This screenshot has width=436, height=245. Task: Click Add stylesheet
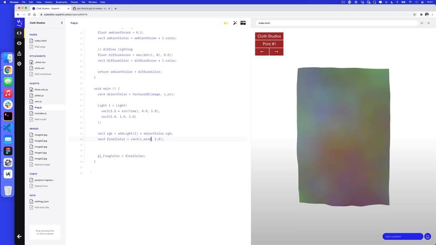tap(43, 74)
